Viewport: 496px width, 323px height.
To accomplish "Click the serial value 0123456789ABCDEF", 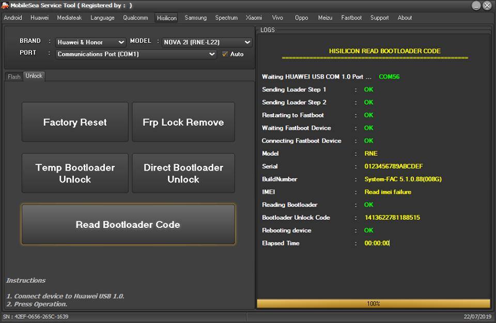I will 394,166.
